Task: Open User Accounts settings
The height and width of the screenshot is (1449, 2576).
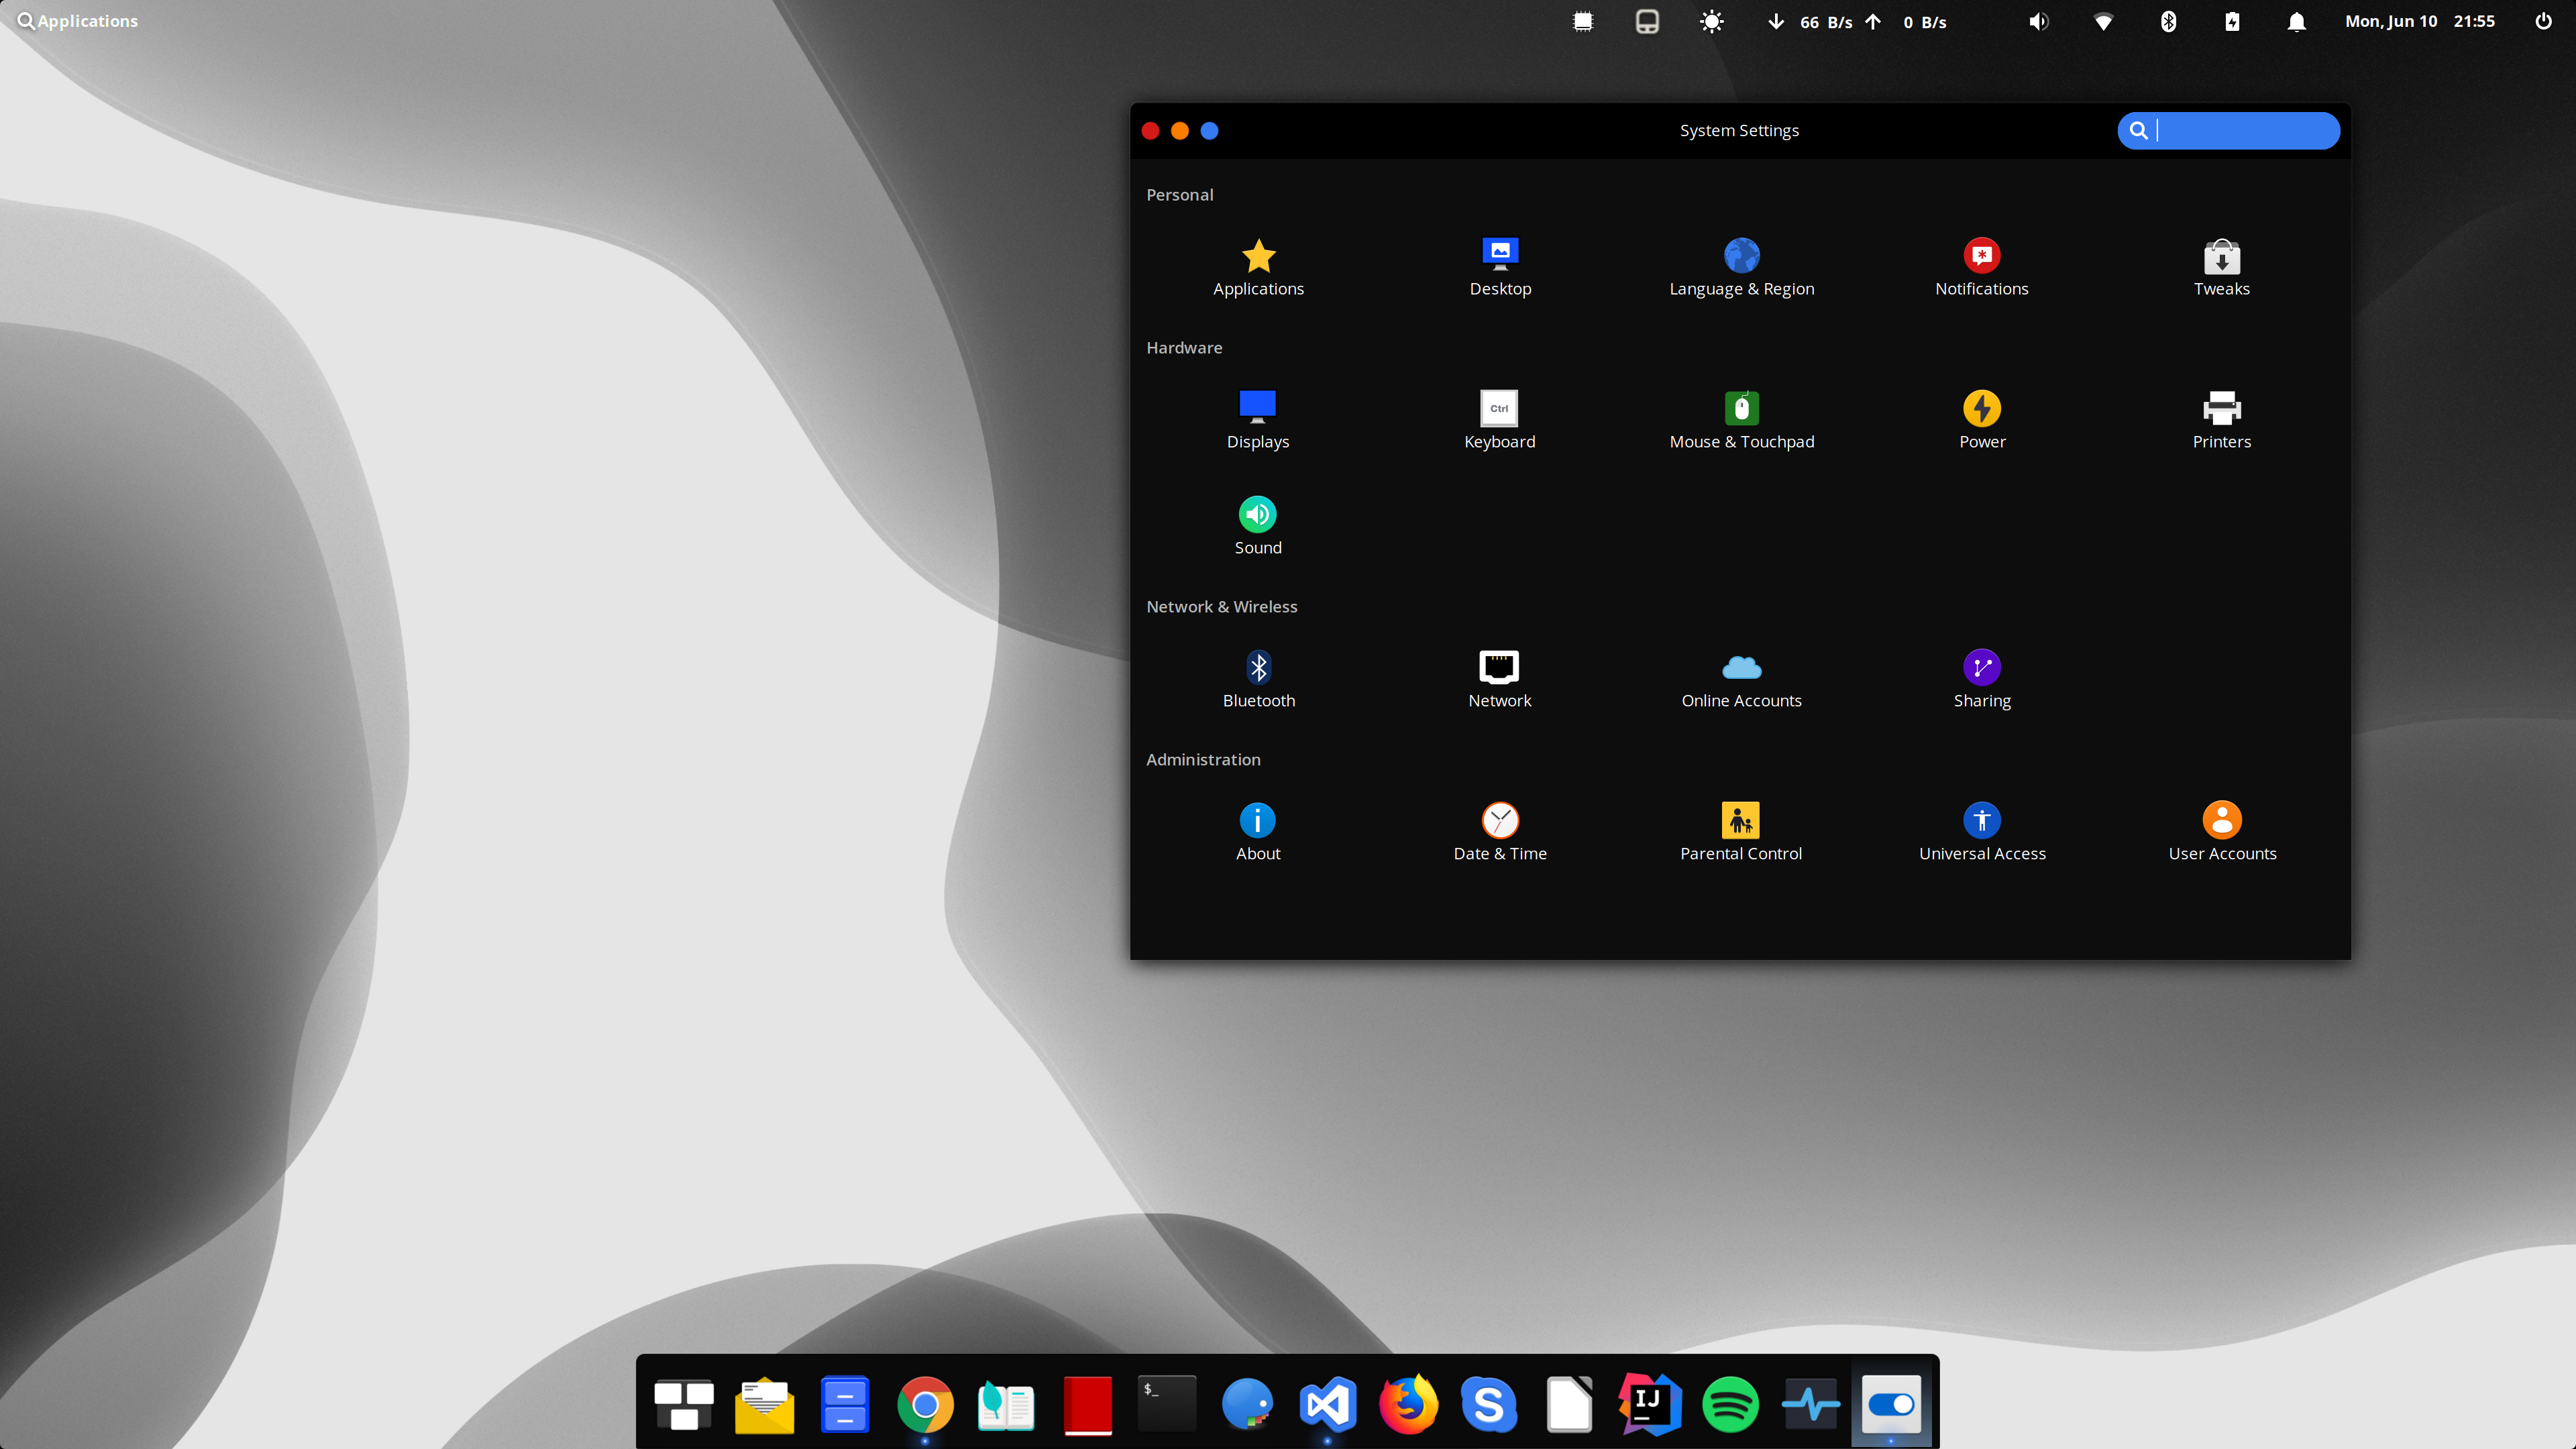Action: click(2221, 831)
